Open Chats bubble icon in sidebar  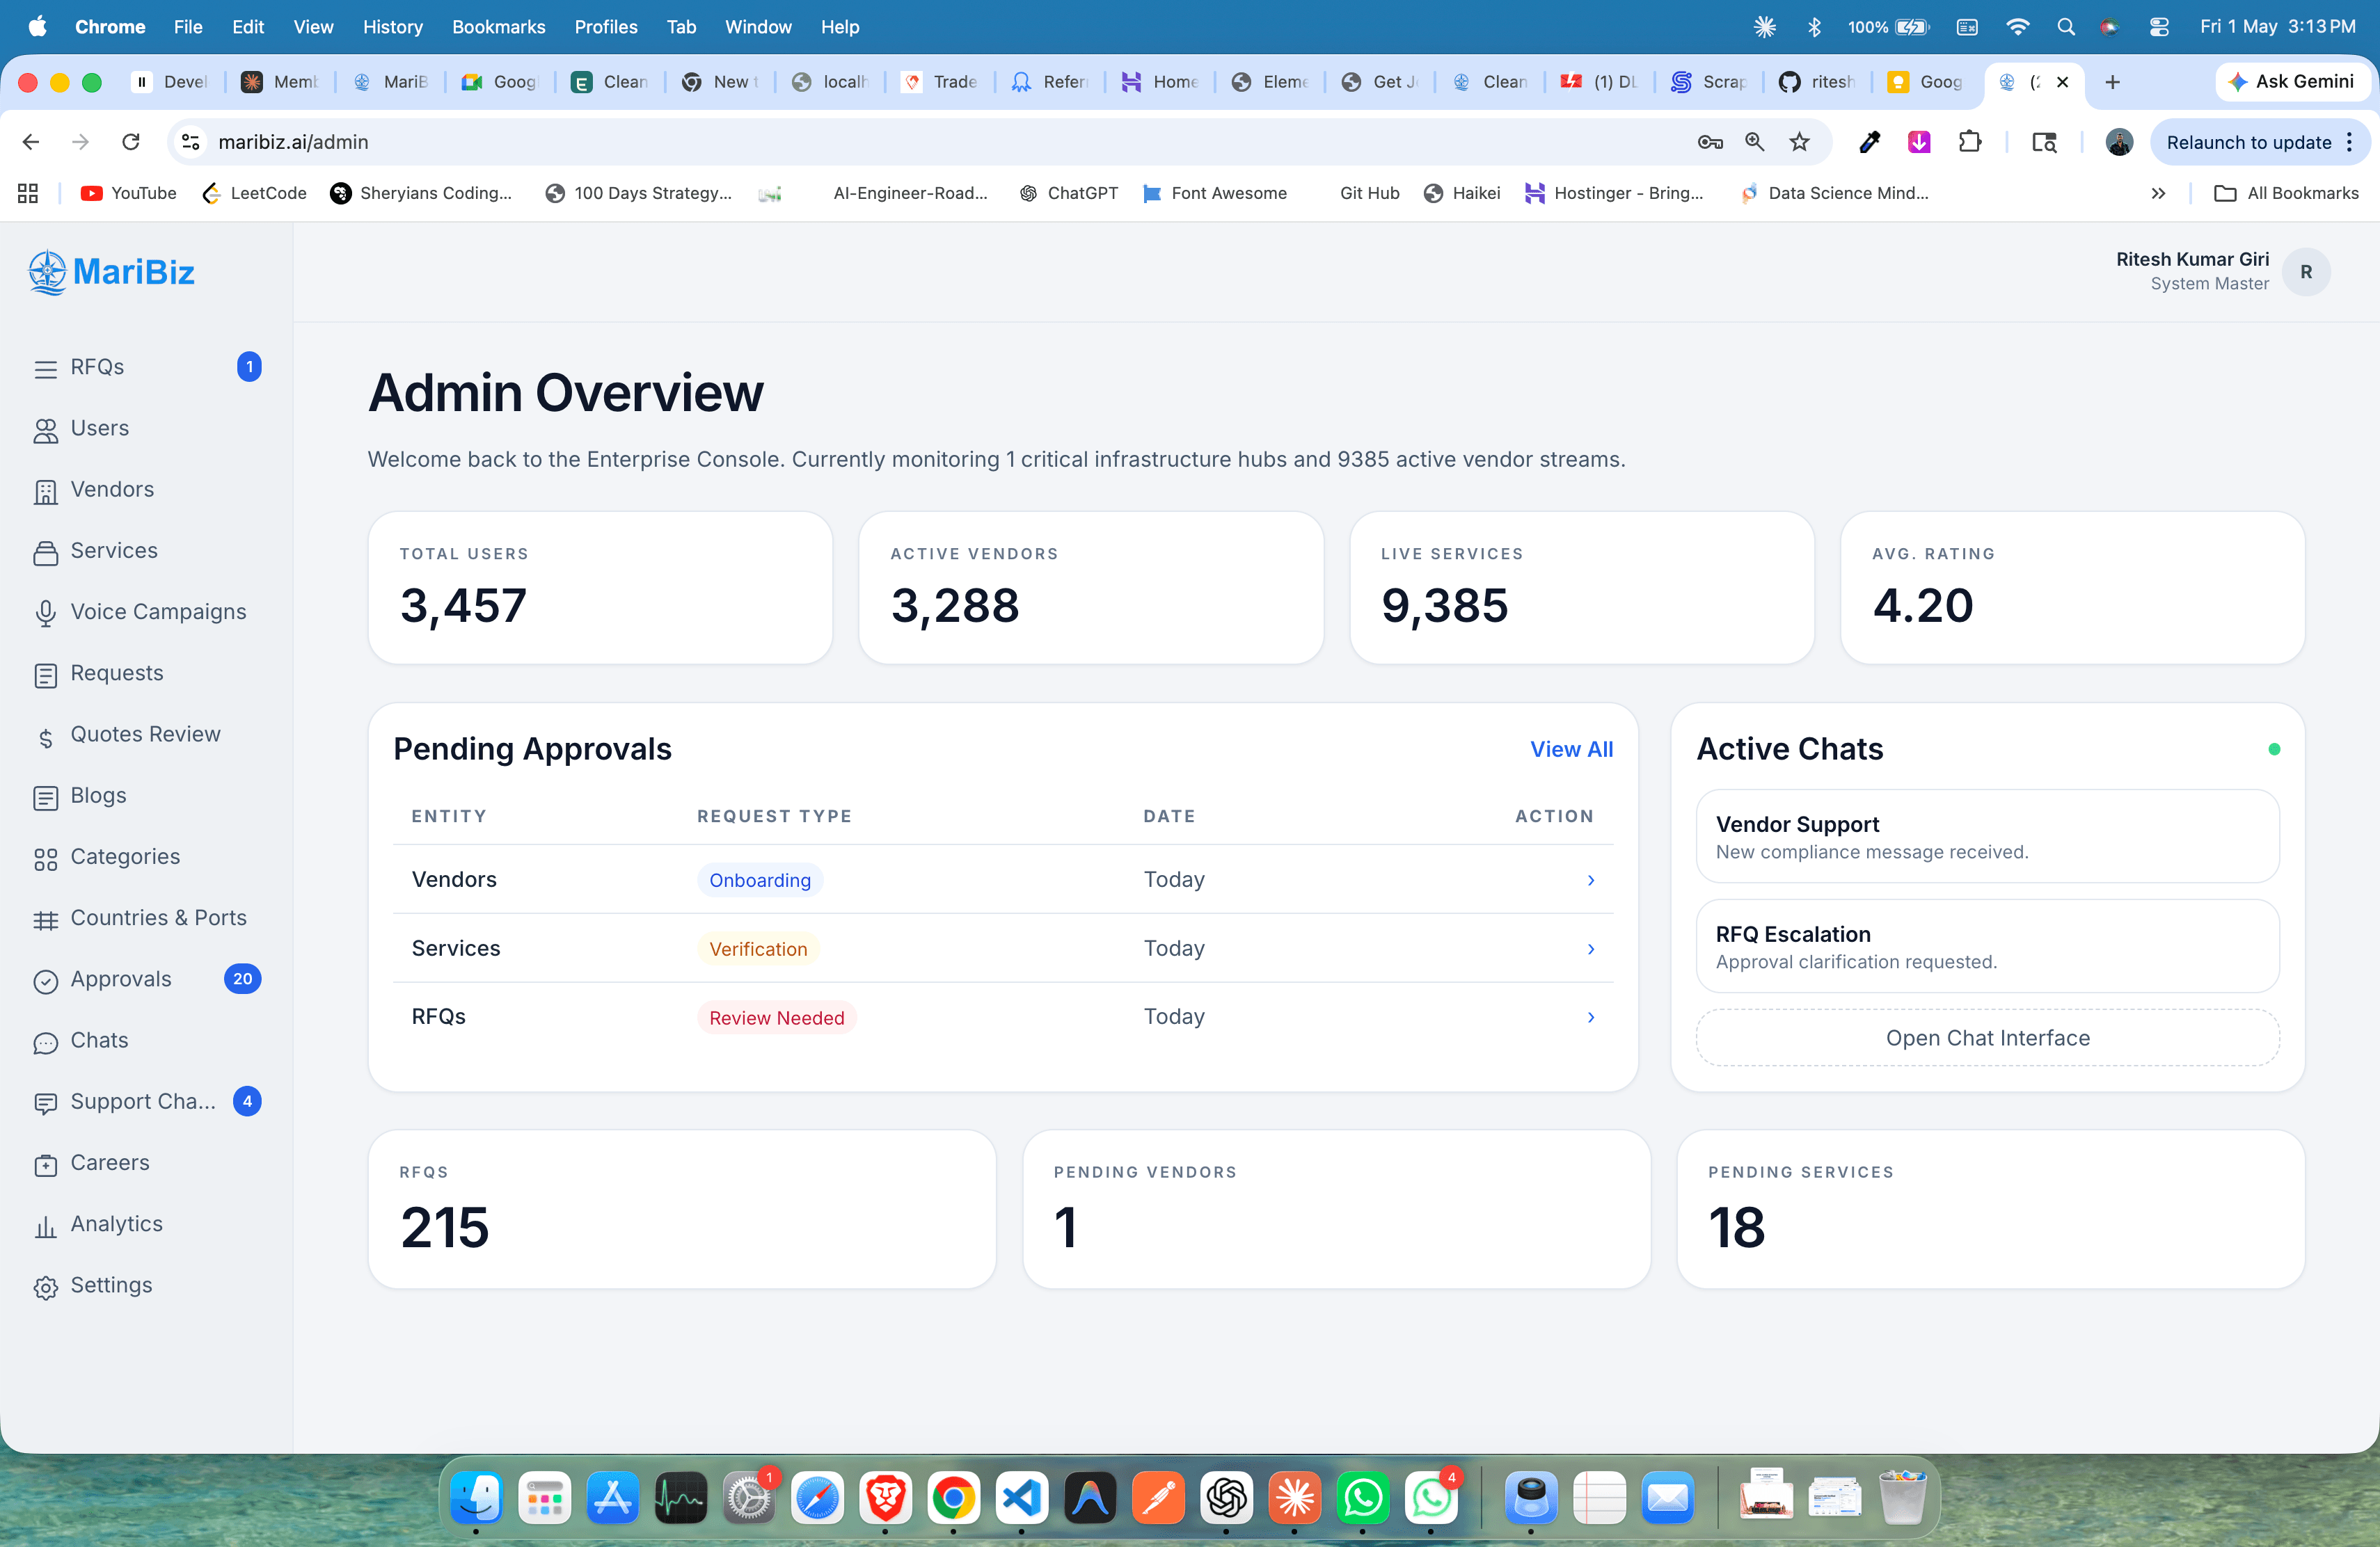[45, 1042]
